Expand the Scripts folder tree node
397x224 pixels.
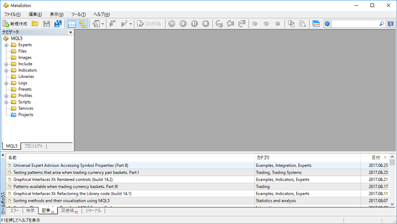(7, 102)
